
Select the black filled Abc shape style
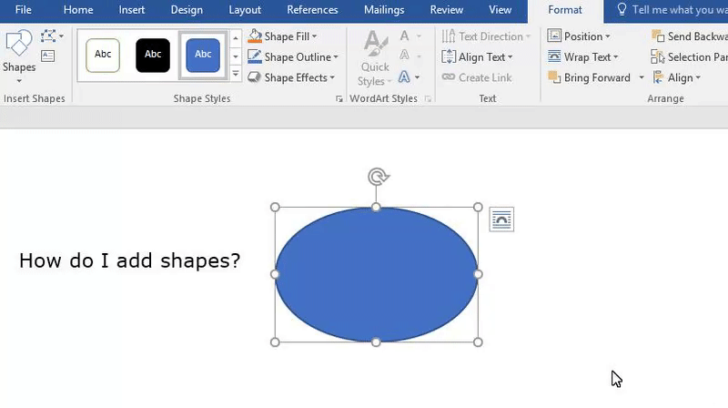[x=153, y=55]
